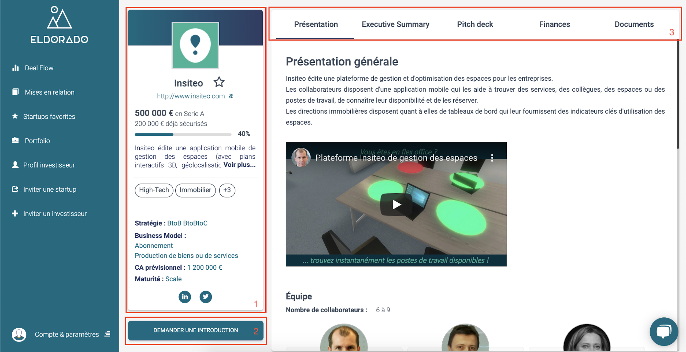The image size is (686, 352).
Task: Click Demander une introduction button
Action: click(x=196, y=330)
